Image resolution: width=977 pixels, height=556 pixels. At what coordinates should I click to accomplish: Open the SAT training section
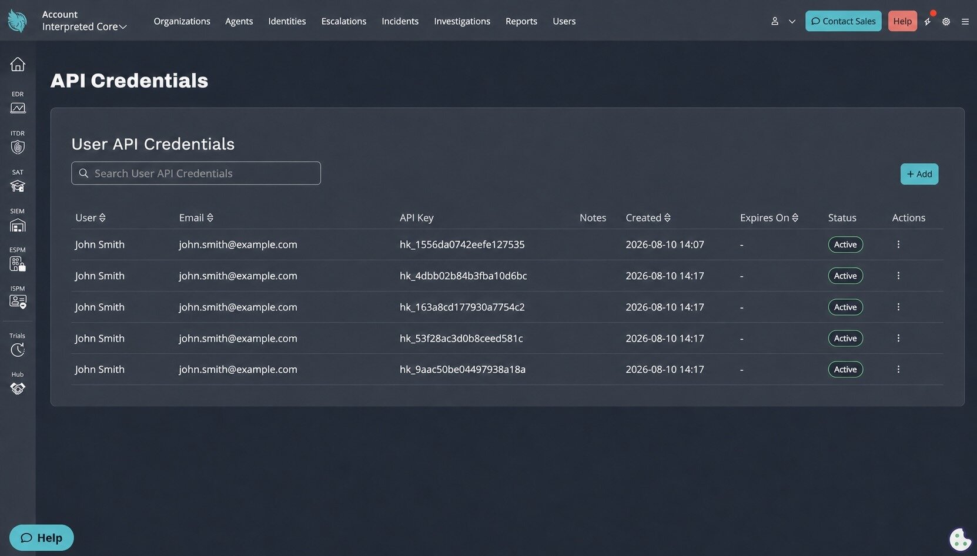pyautogui.click(x=18, y=181)
